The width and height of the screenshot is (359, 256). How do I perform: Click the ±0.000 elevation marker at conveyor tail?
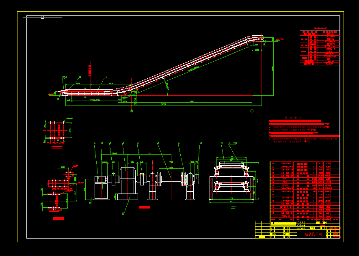click(x=51, y=94)
